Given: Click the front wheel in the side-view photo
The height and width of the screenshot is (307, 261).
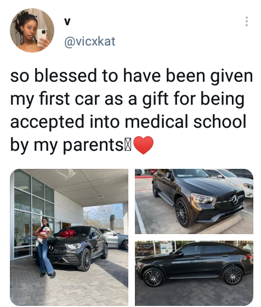Looking at the screenshot, I should [153, 278].
